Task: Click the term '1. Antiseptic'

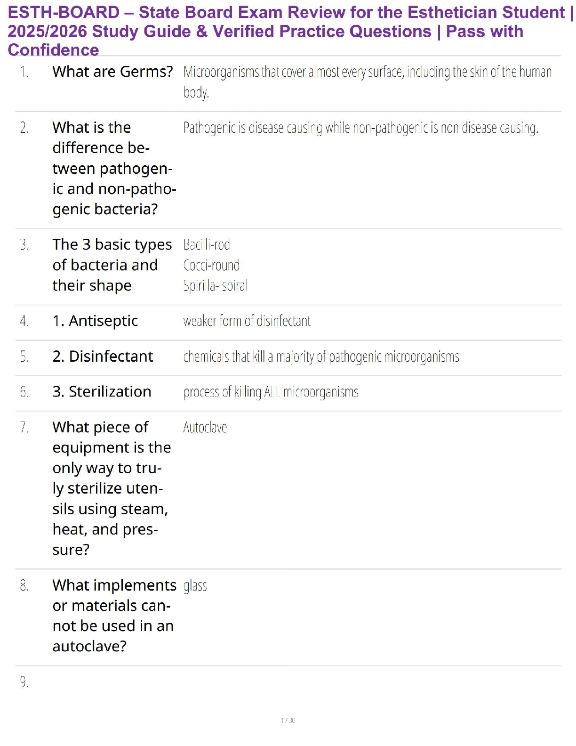Action: click(x=95, y=321)
